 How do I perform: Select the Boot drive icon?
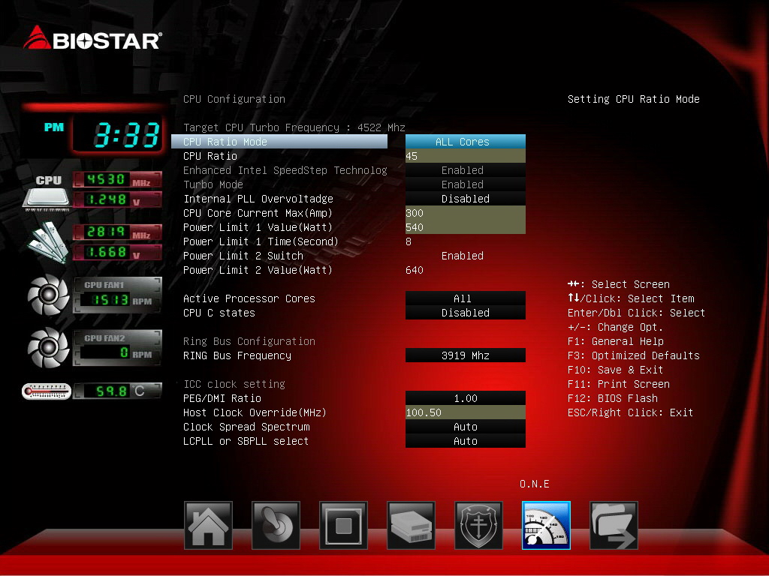point(411,525)
